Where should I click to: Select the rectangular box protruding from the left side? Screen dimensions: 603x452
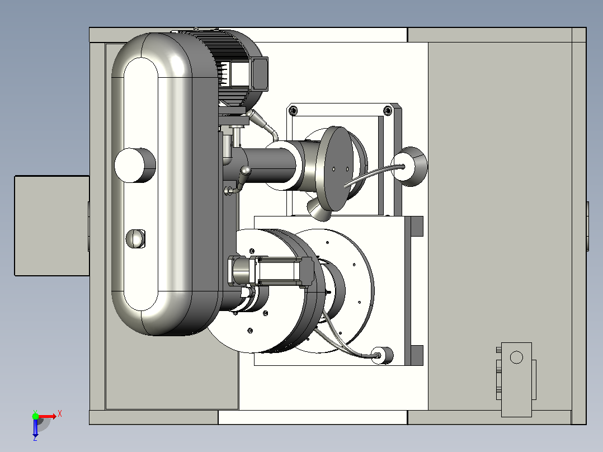point(52,226)
